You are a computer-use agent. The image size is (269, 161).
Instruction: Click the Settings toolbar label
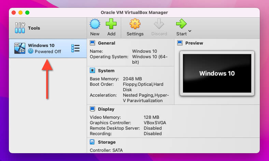click(x=135, y=34)
